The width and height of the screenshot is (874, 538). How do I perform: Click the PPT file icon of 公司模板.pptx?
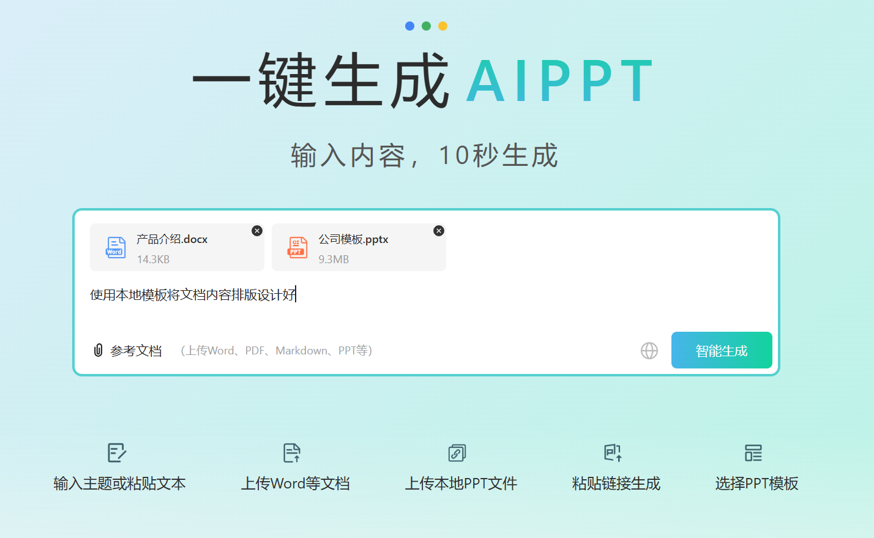pos(297,247)
